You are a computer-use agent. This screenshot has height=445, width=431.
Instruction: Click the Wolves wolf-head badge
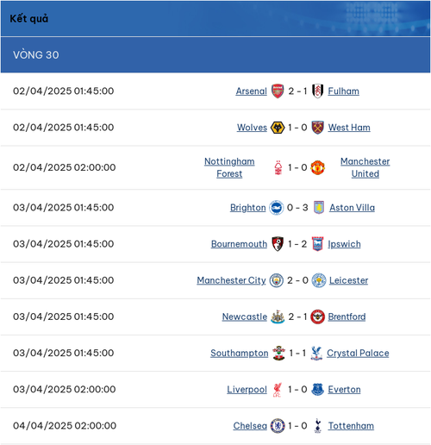click(278, 128)
